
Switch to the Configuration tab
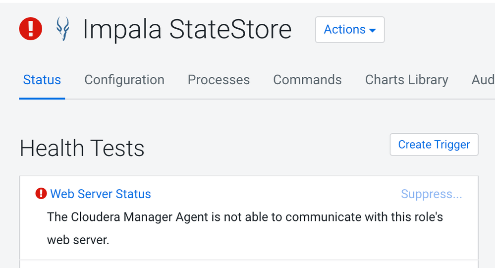(x=124, y=80)
